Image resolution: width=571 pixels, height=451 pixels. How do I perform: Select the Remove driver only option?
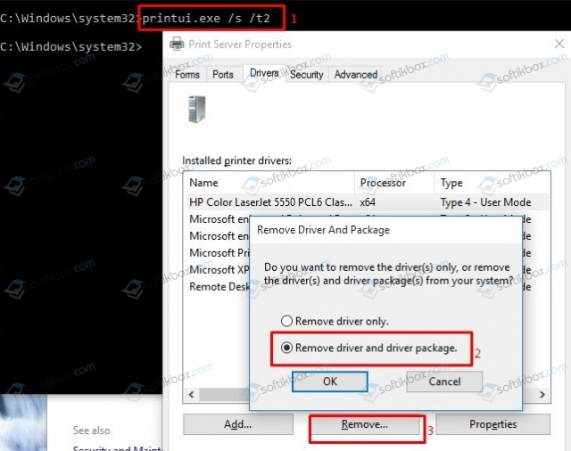286,321
